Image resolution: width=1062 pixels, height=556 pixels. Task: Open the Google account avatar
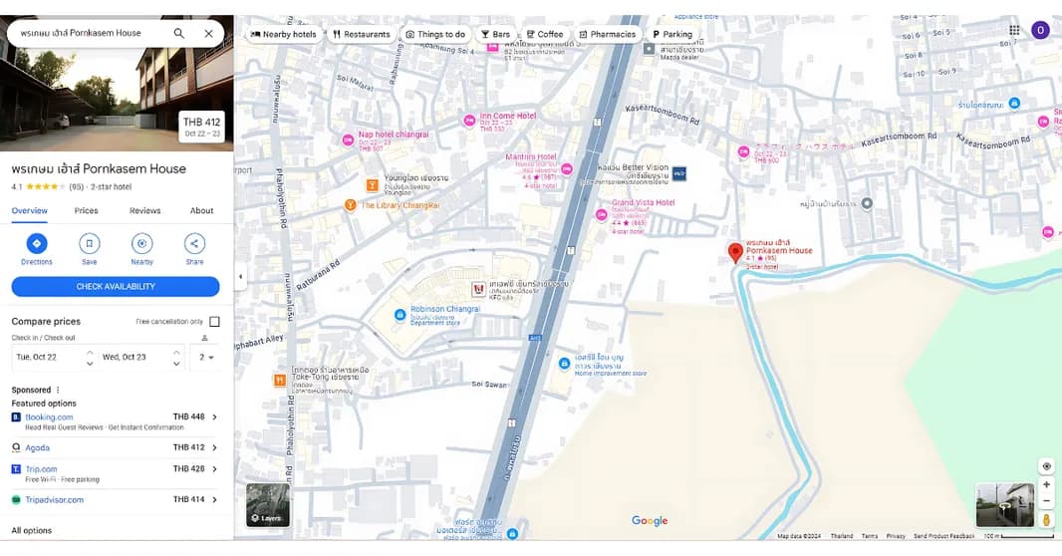coord(1040,30)
